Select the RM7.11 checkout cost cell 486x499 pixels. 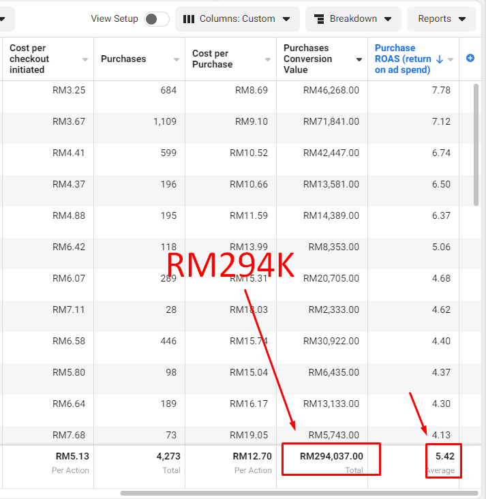tap(69, 309)
